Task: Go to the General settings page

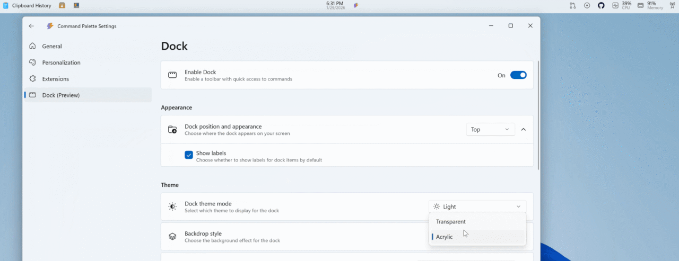Action: click(52, 46)
